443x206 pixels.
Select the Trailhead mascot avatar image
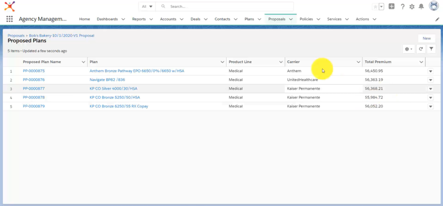click(434, 6)
